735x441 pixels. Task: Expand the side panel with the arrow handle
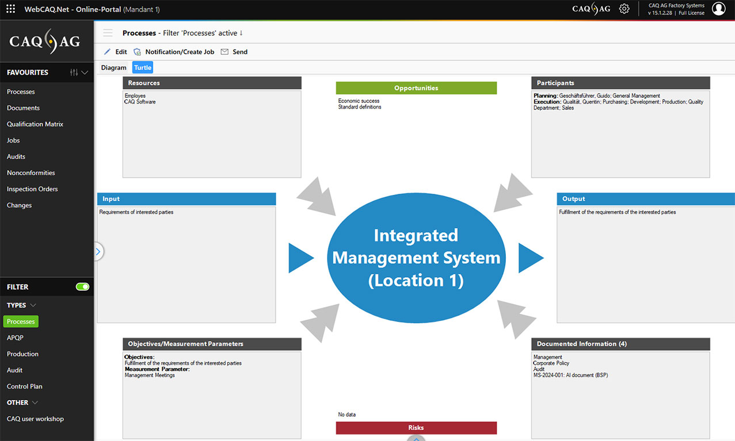coord(97,251)
